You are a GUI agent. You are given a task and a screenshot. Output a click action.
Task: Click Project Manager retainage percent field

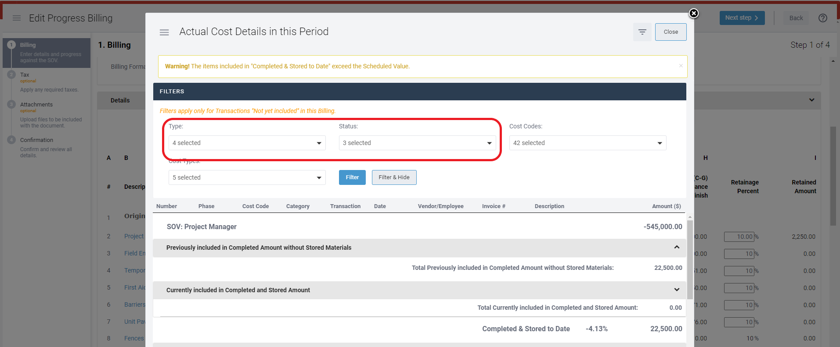[739, 237]
